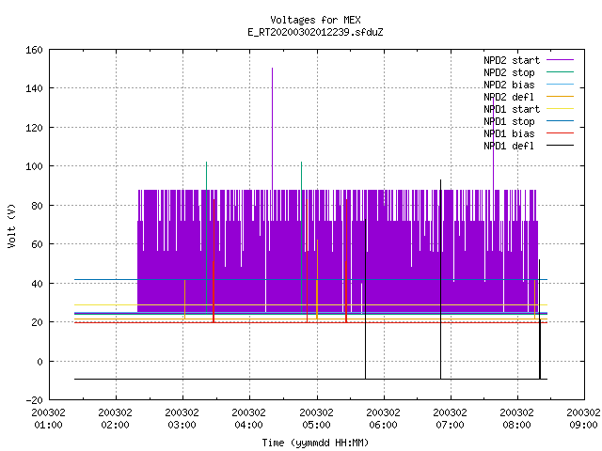
Task: Select the E_RT20200302012239.sfduZ filename subtitle
Action: 315,32
